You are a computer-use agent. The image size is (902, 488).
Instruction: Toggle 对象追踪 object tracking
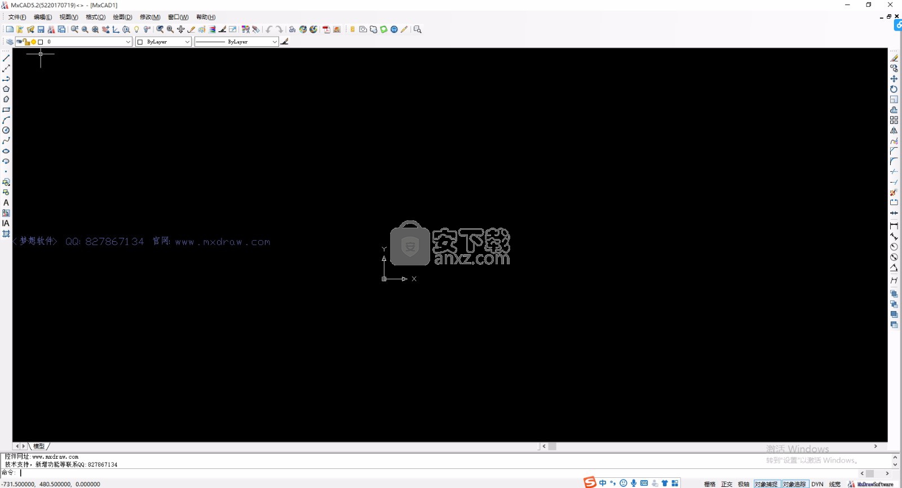click(x=794, y=484)
